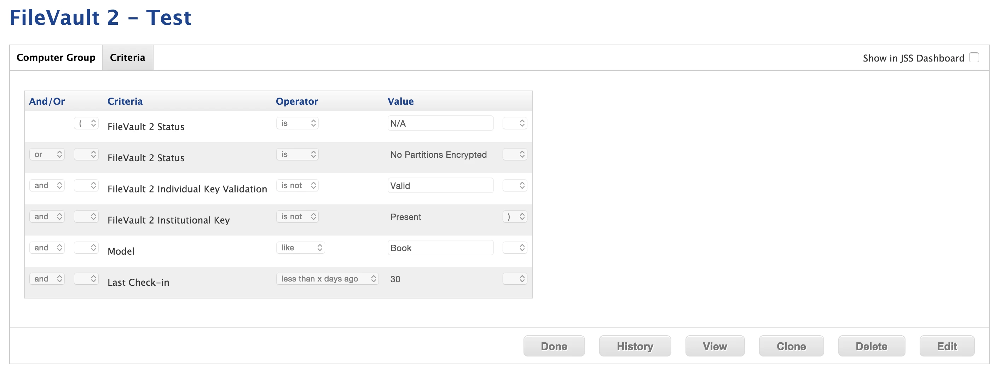This screenshot has height=377, width=1001.
Task: Open And/Or dropdown for Model row
Action: coord(47,248)
